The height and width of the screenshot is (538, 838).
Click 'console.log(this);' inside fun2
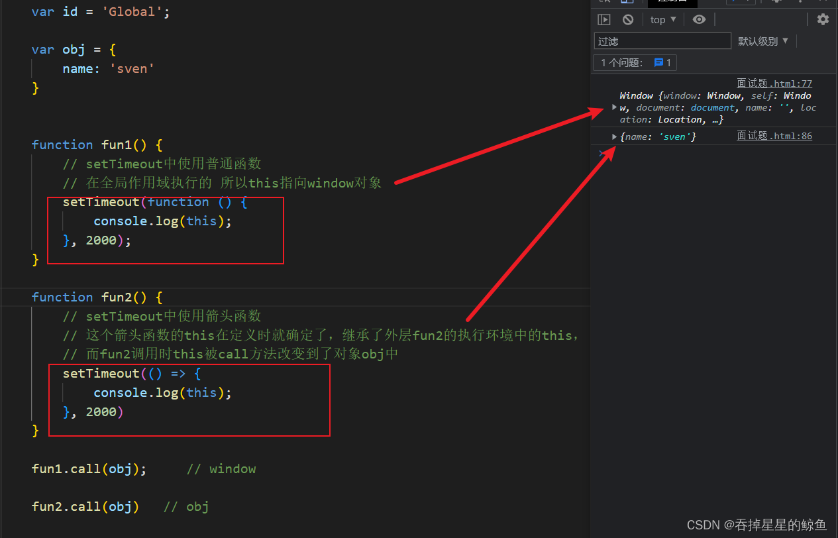click(163, 392)
